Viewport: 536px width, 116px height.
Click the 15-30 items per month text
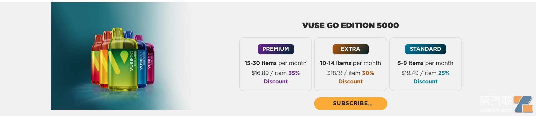point(276,63)
